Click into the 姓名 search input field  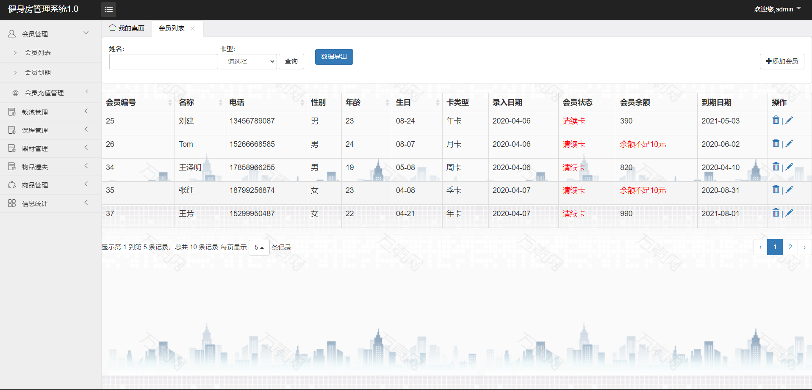point(164,61)
